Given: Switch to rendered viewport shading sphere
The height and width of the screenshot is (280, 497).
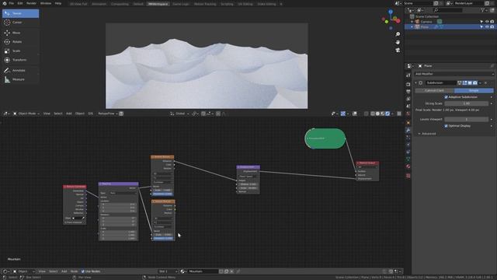Looking at the screenshot, I should coord(388,114).
